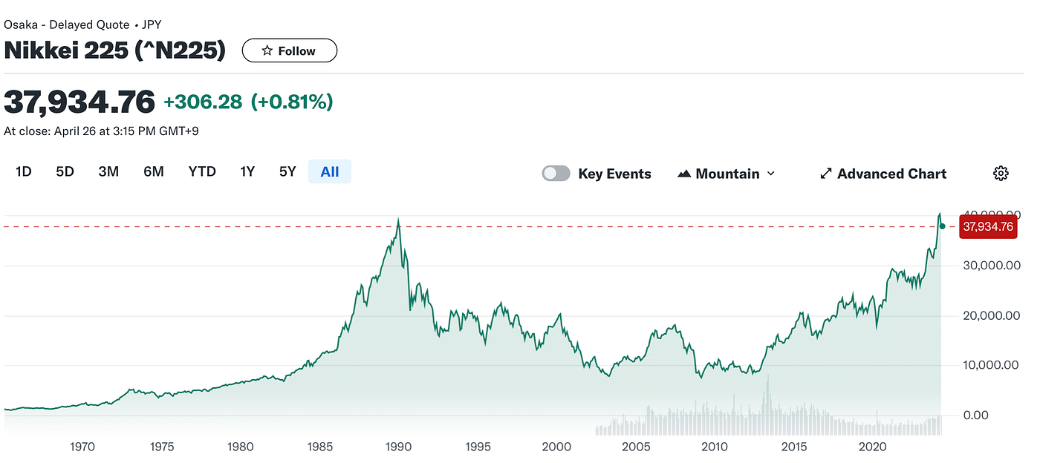Click the 1990 x-axis label
This screenshot has width=1040, height=463.
(x=399, y=447)
